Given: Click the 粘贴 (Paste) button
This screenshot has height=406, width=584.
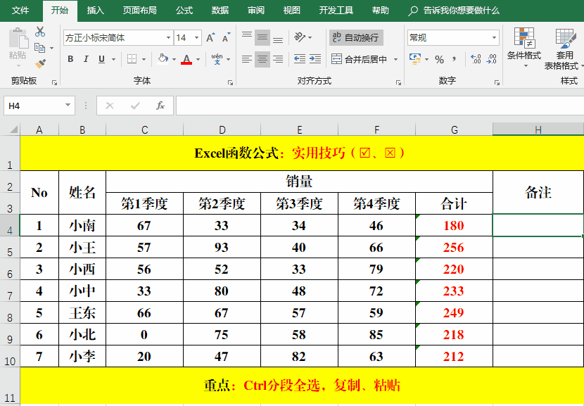Looking at the screenshot, I should 18,46.
